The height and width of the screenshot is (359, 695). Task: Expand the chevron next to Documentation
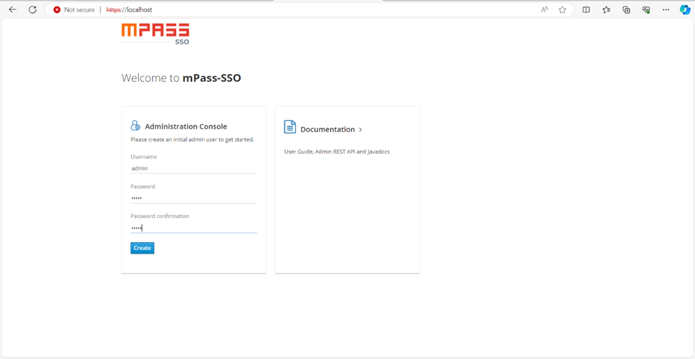pos(361,130)
